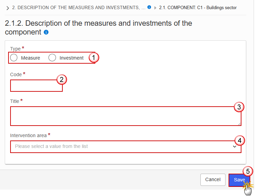The height and width of the screenshot is (196, 255).
Task: Focus the Title text area
Action: pyautogui.click(x=126, y=116)
